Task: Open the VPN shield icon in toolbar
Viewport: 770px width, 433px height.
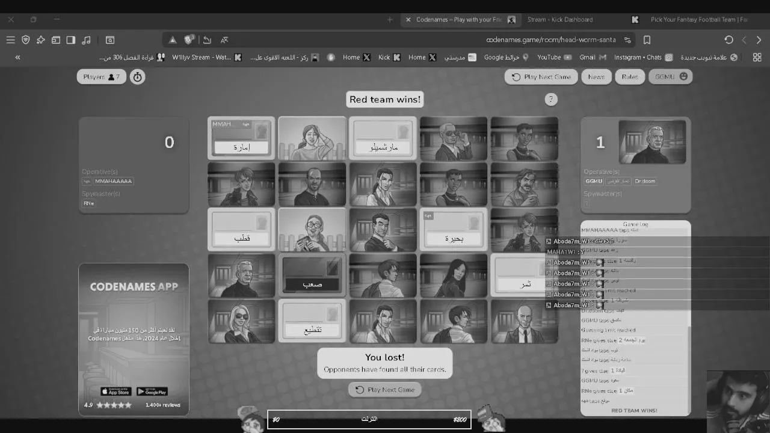Action: click(x=25, y=40)
